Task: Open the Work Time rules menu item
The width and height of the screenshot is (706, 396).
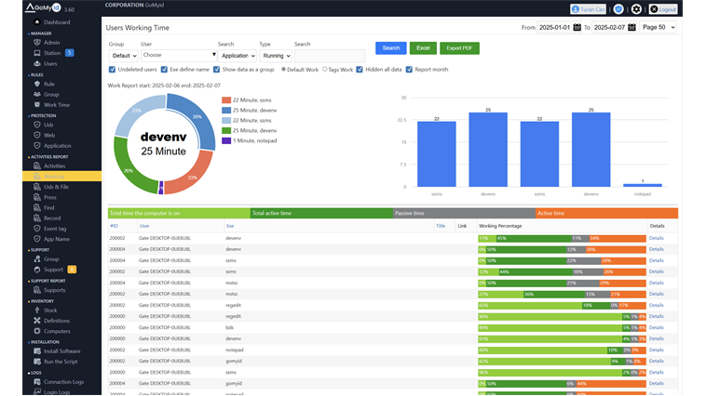Action: point(56,104)
